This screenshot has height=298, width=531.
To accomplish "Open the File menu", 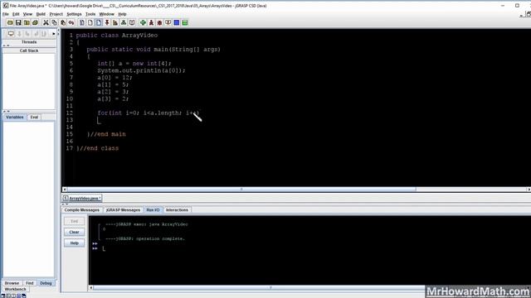I will tap(6, 14).
